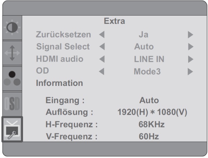Select the Signal Select menu entry
Screen dimensions: 208x158
[x=63, y=47]
